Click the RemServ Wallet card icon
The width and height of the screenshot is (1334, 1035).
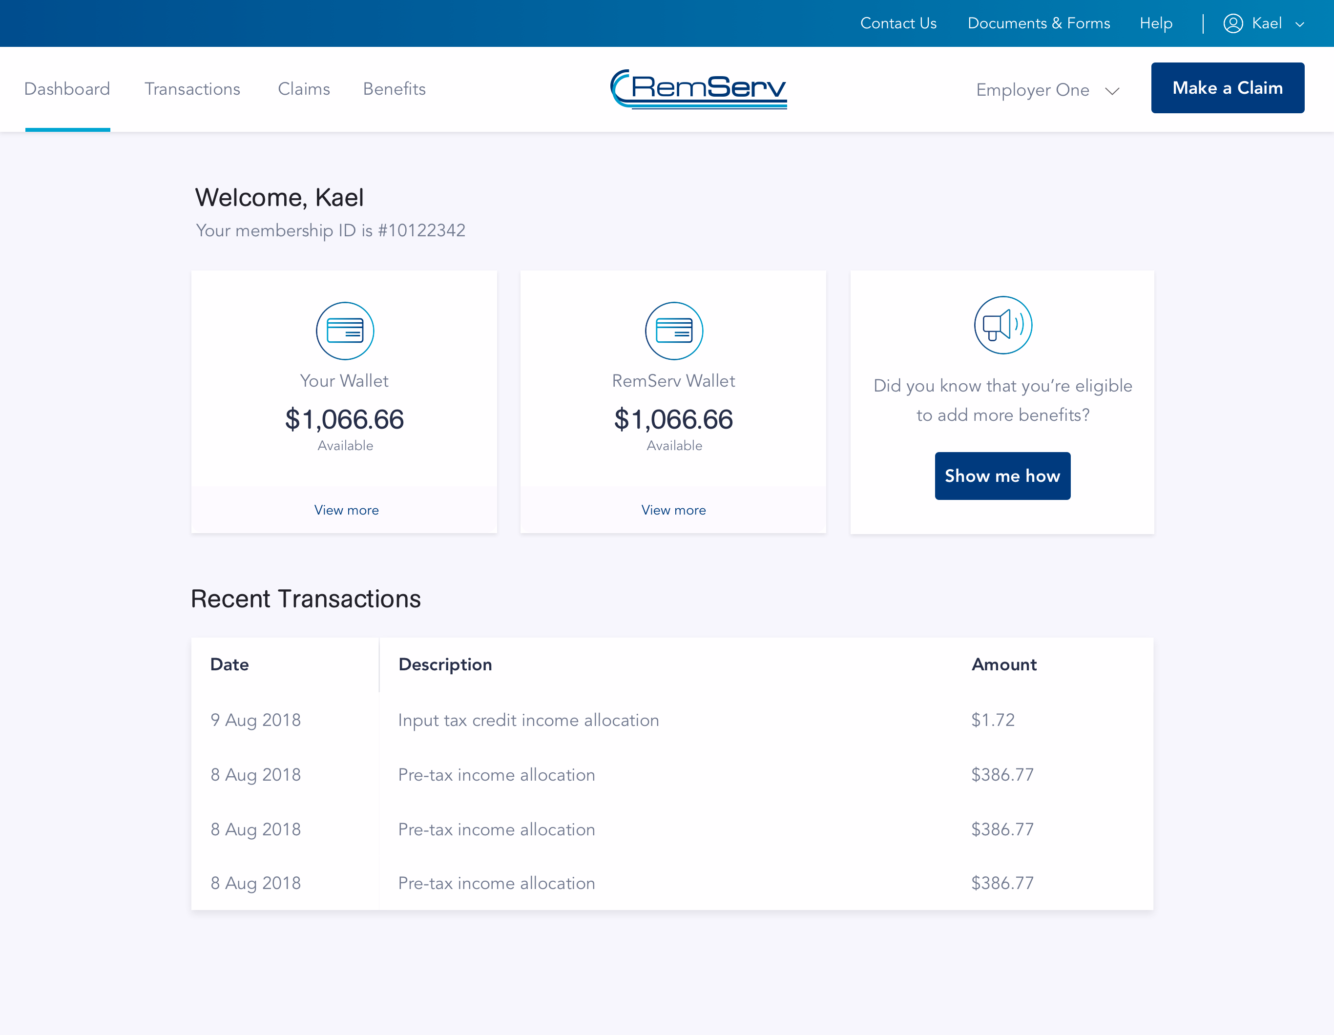point(674,331)
